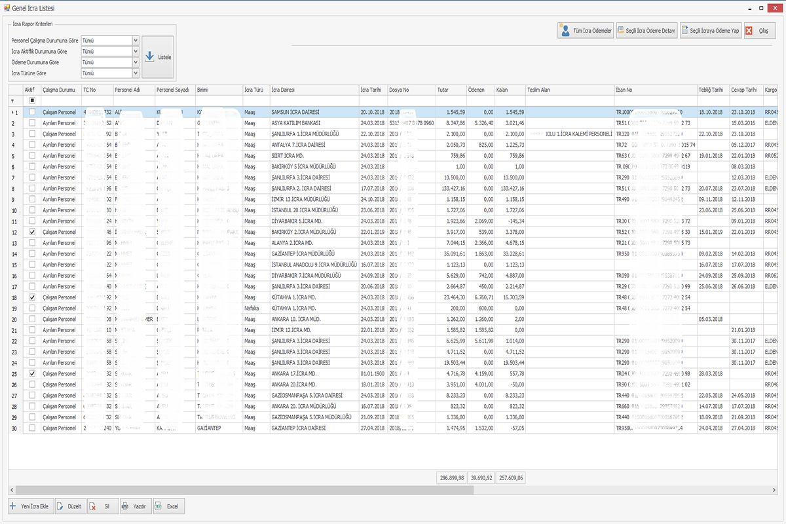Check the Aktif checkbox in row 1

(32, 112)
